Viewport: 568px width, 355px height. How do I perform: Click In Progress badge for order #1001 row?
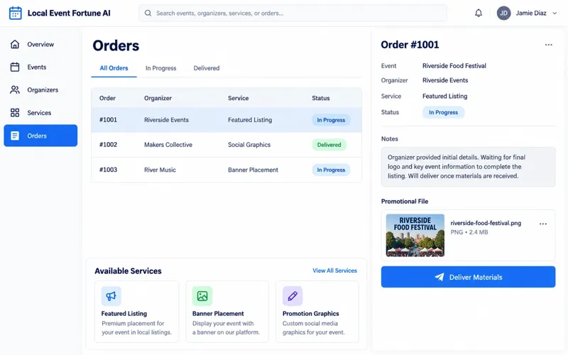pos(331,120)
